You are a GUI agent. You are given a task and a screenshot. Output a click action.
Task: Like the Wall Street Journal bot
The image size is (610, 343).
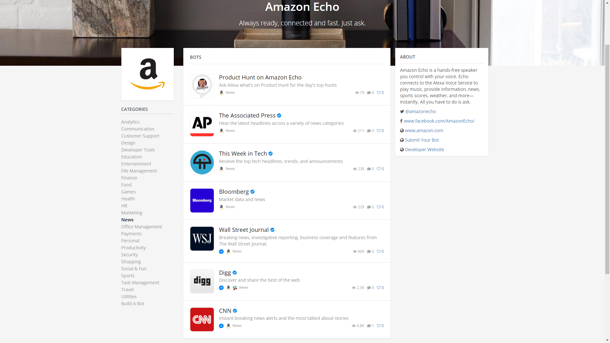click(x=379, y=252)
